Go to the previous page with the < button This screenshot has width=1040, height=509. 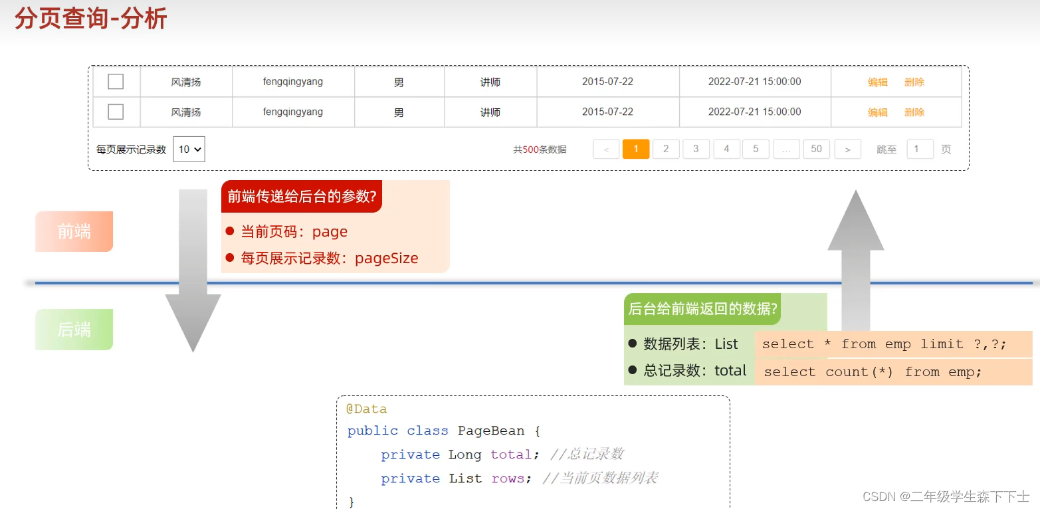point(606,150)
